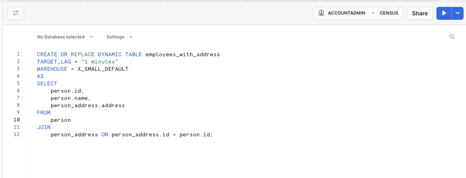466x178 pixels.
Task: Place cursor at the ON clause condition
Action: (162, 134)
